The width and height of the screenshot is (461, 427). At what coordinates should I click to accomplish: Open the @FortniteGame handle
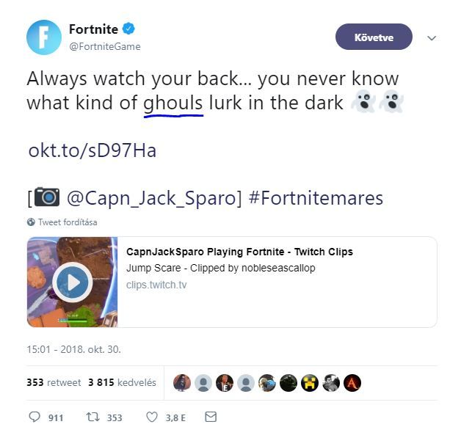pyautogui.click(x=105, y=46)
